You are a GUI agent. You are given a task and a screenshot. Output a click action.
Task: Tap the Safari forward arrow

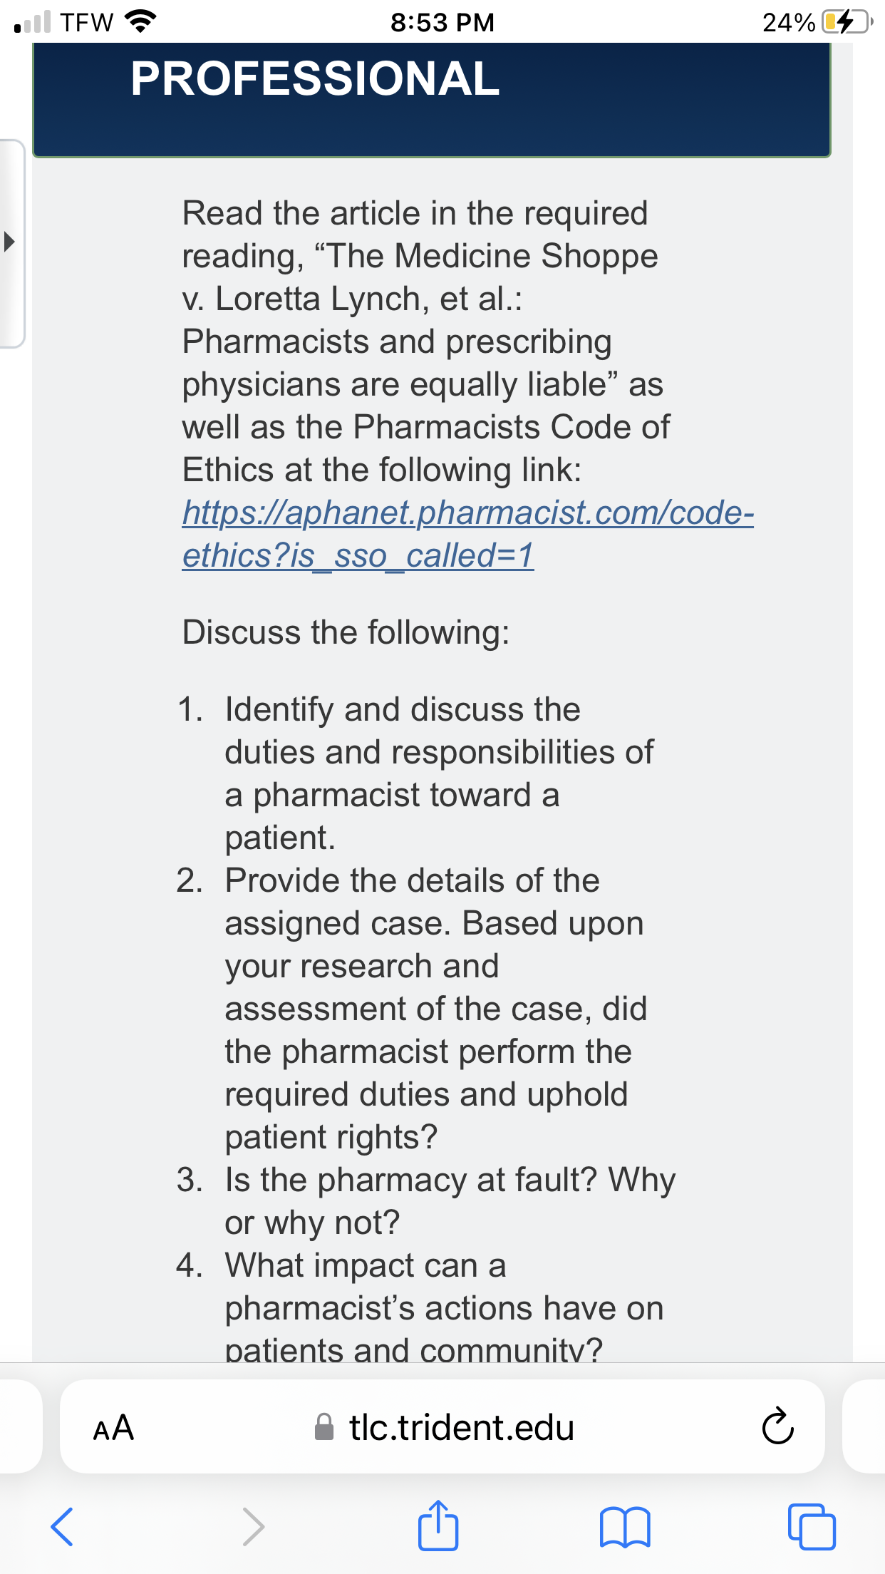253,1526
